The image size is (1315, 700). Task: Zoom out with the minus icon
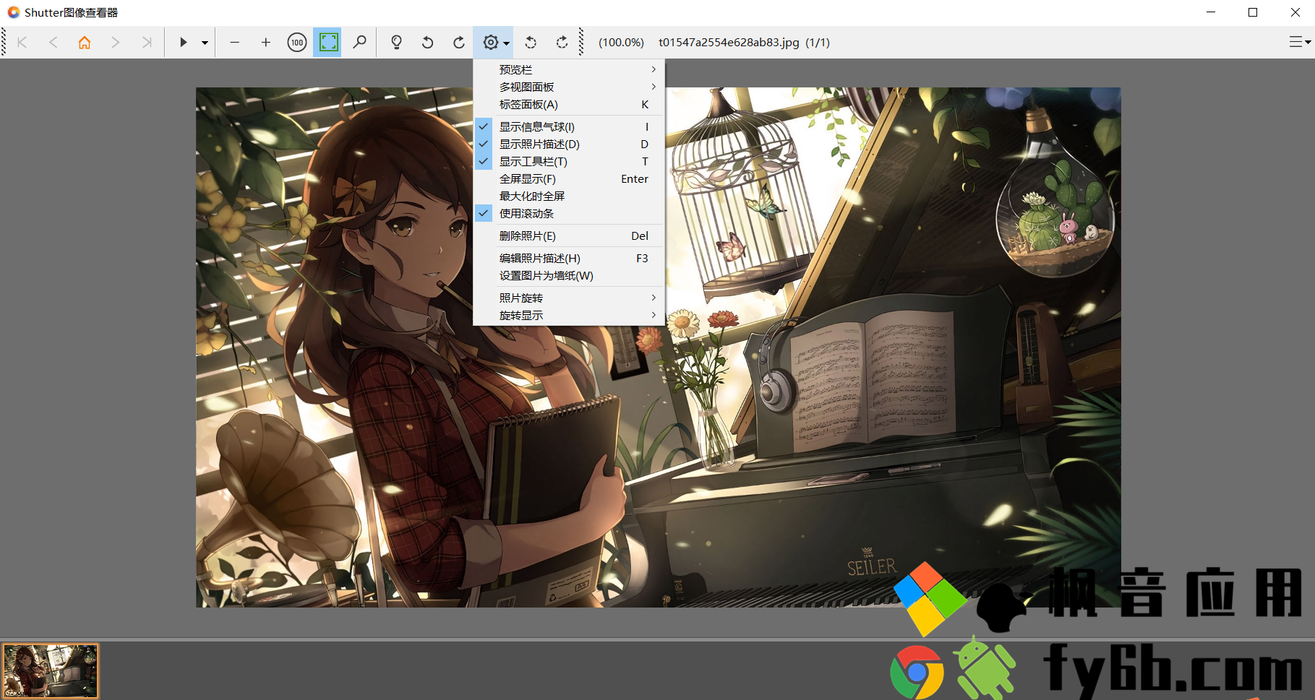pos(235,43)
